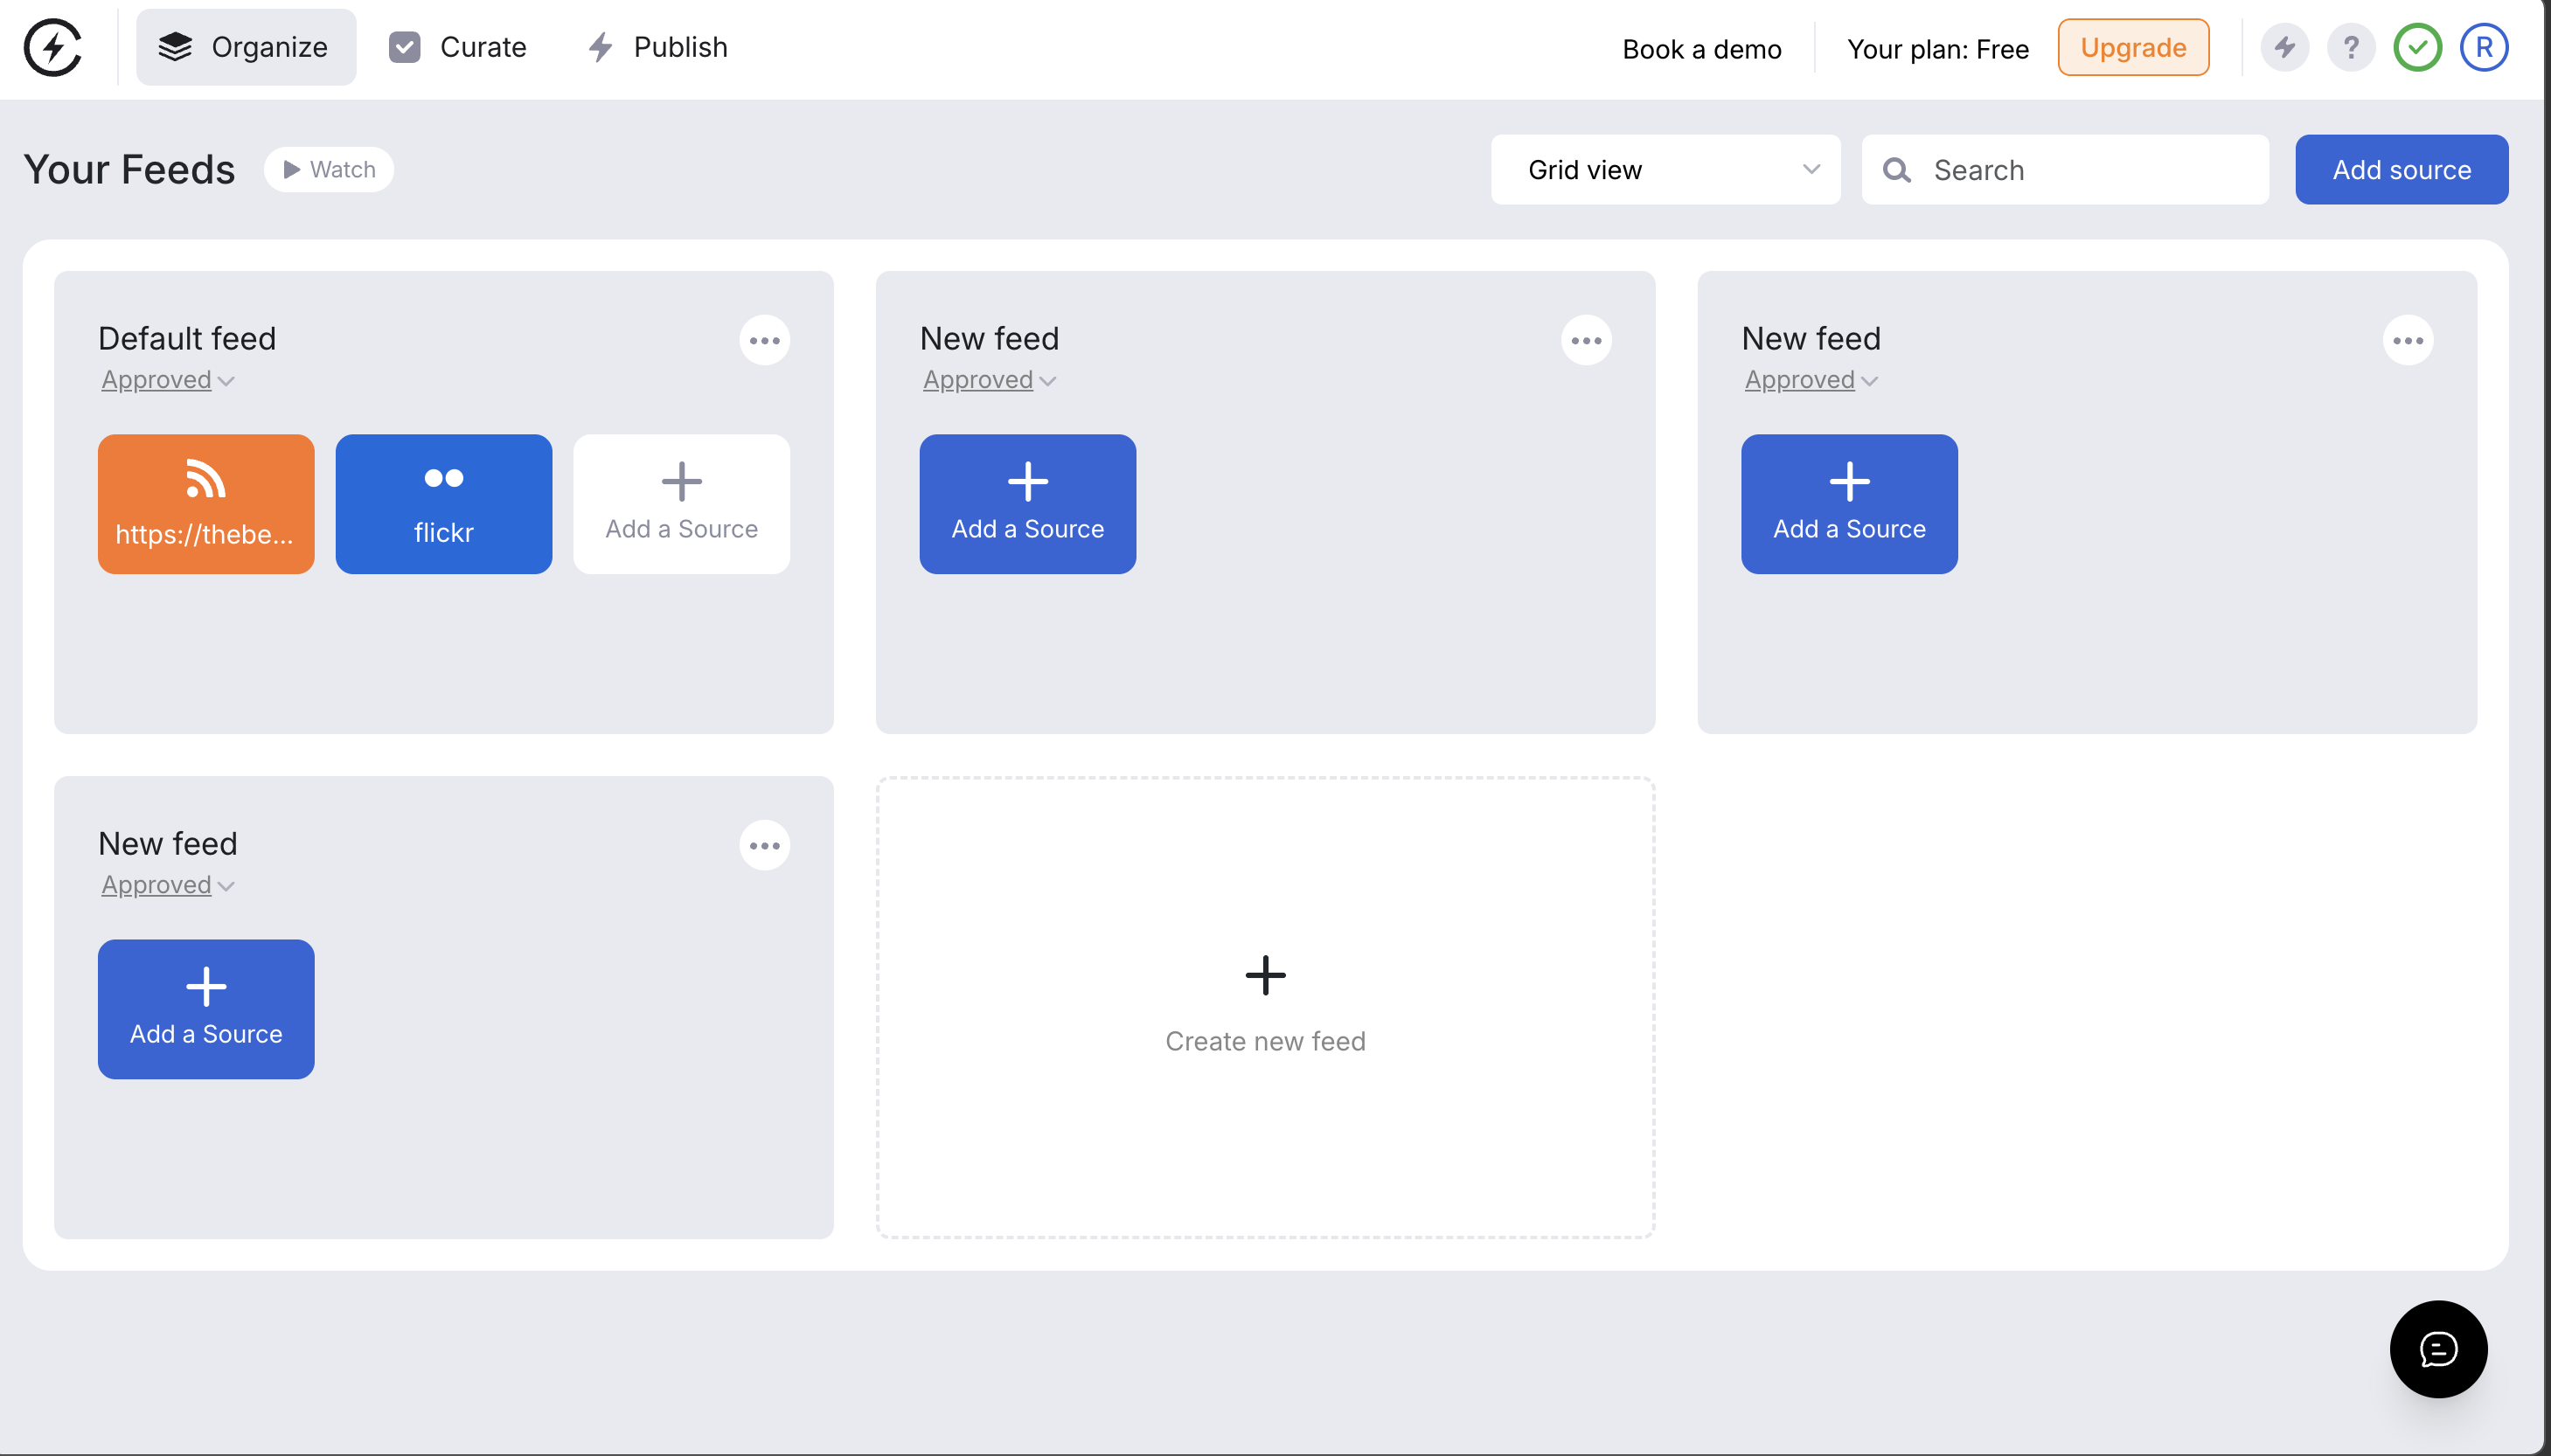This screenshot has height=1456, width=2551.
Task: Open the help question mark icon
Action: point(2350,47)
